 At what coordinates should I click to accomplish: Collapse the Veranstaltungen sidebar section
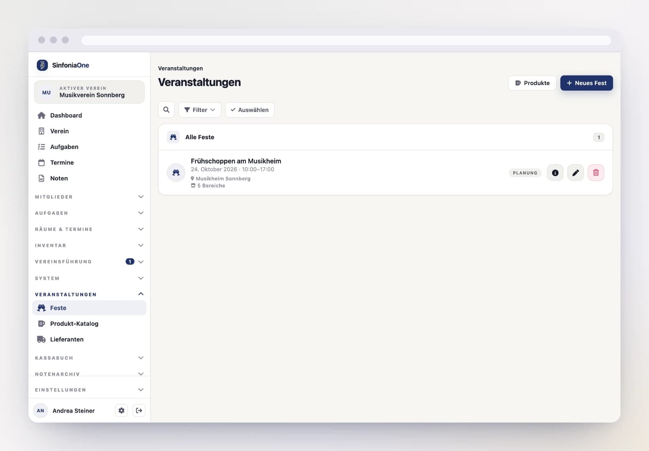[x=89, y=294]
